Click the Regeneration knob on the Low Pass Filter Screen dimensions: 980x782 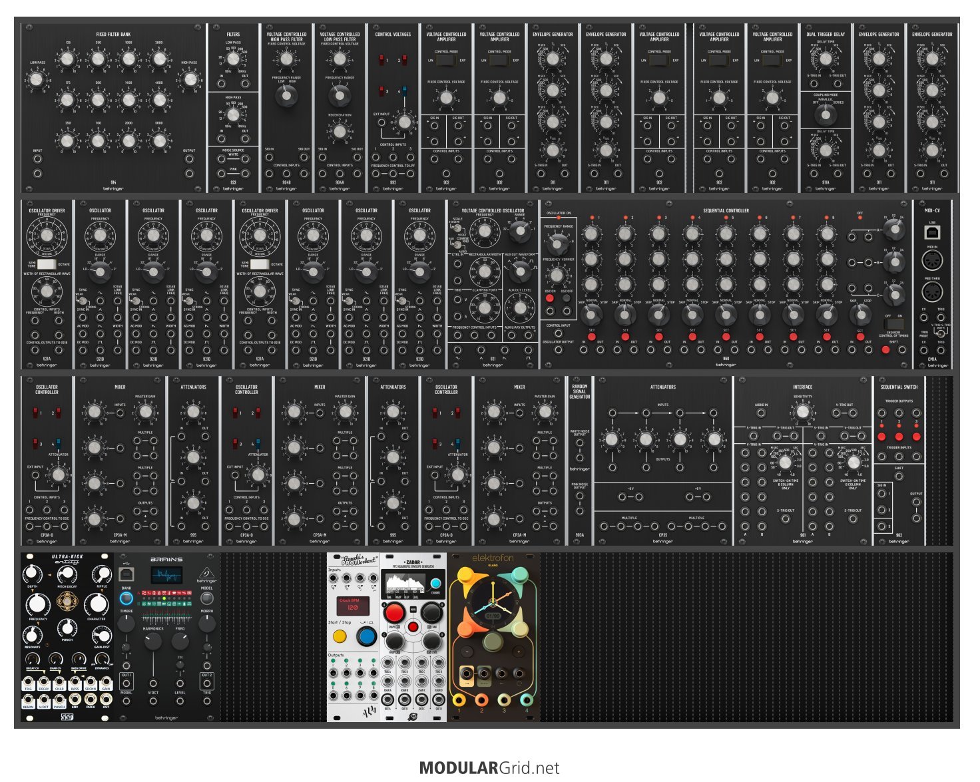point(340,132)
